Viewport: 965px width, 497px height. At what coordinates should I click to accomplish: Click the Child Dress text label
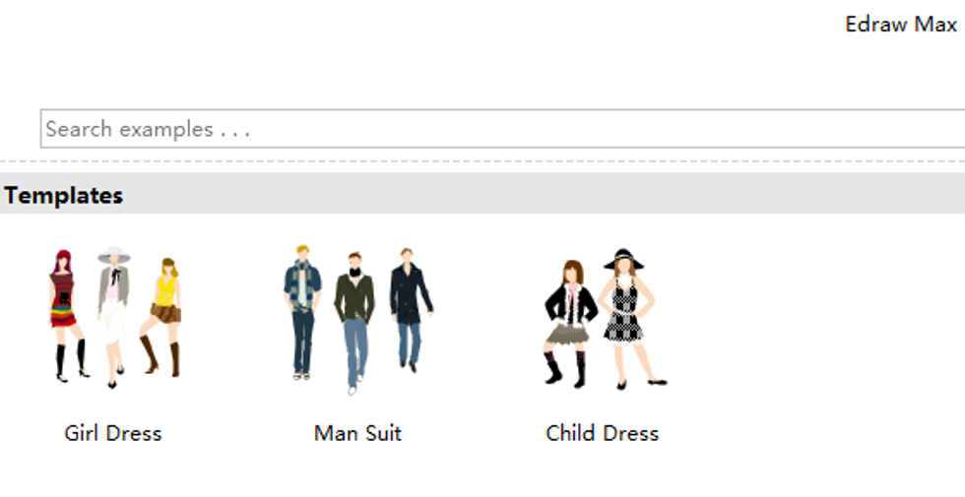603,433
